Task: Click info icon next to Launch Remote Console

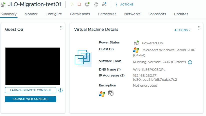Action: [x=60, y=90]
